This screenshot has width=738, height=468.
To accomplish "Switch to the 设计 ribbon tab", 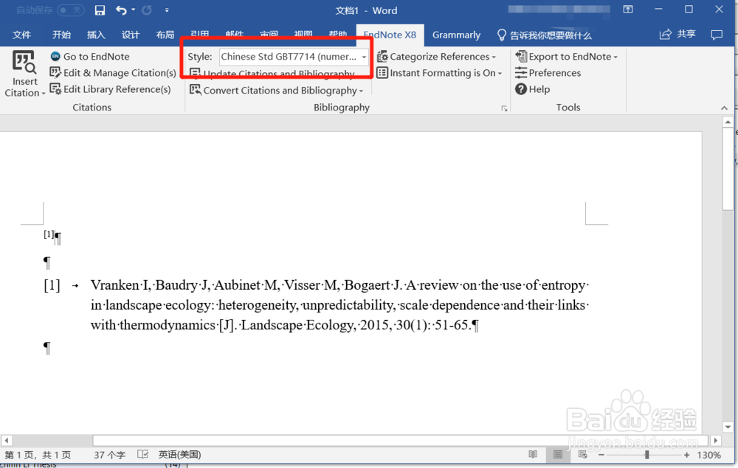I will coord(131,35).
